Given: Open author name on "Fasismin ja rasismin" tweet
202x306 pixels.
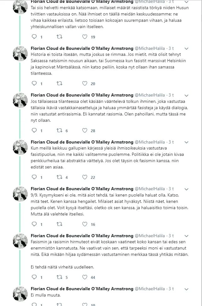Looking at the screenshot, I should coord(82,236).
